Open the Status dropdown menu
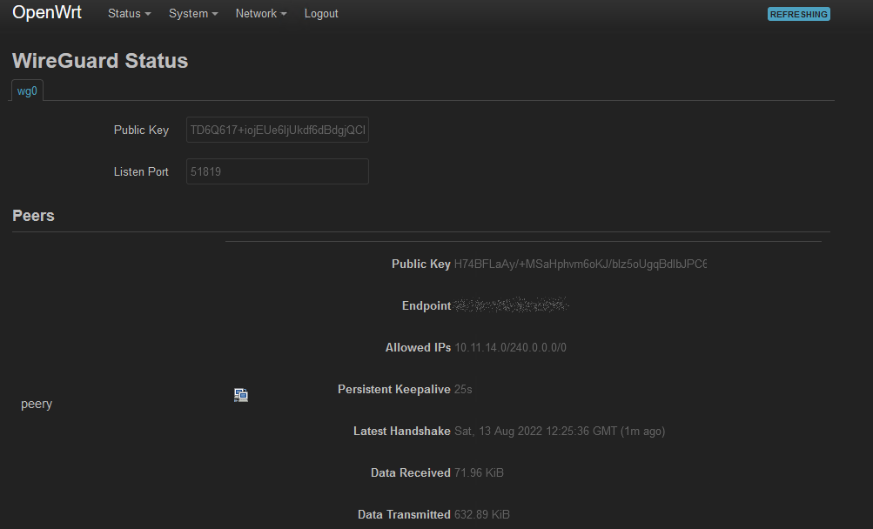Screen dimensions: 873x529 [129, 13]
